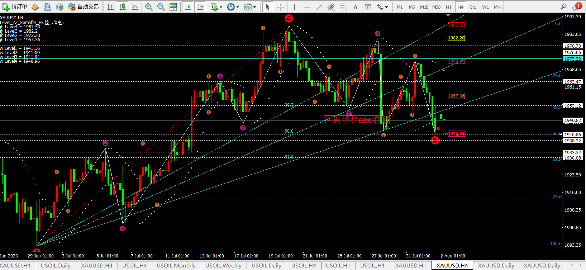Click the 1957.36 price label on chart
Screen dimensions: 586x270
(456, 96)
